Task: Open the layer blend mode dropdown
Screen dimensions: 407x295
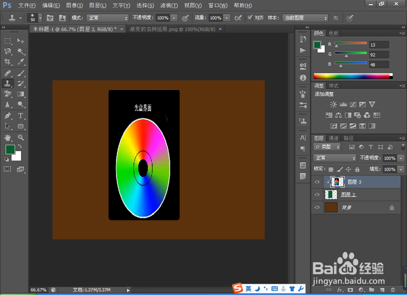Action: 335,158
